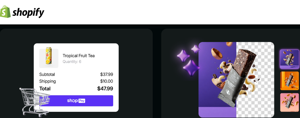
Task: Click the $37.99 subtotal amount
Action: [x=107, y=74]
